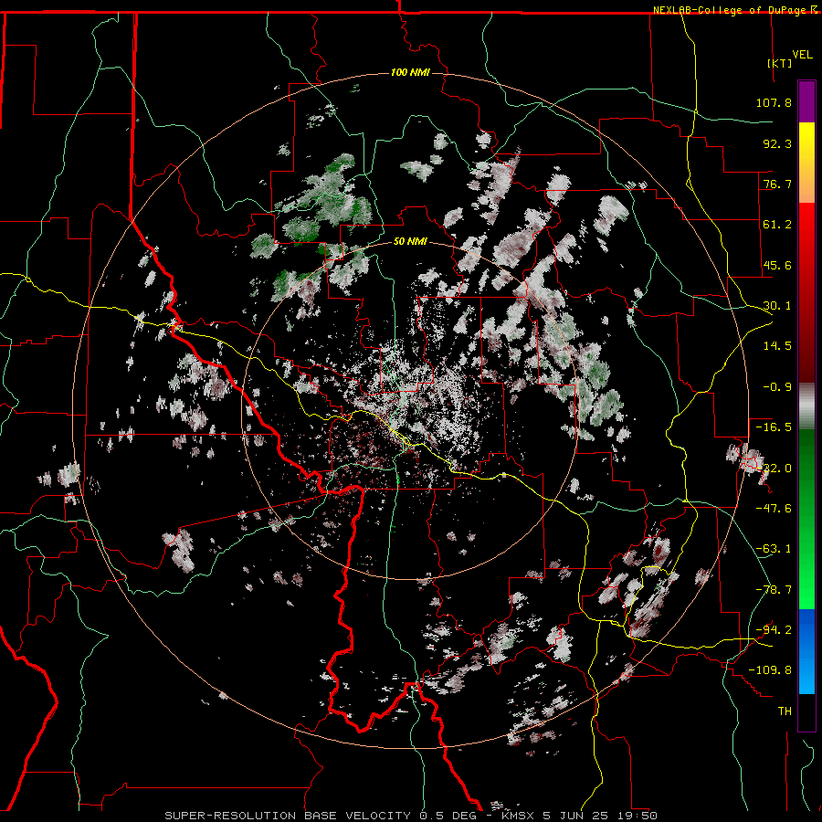Click the 100 NMI range ring label
The height and width of the screenshot is (822, 822).
pos(410,72)
